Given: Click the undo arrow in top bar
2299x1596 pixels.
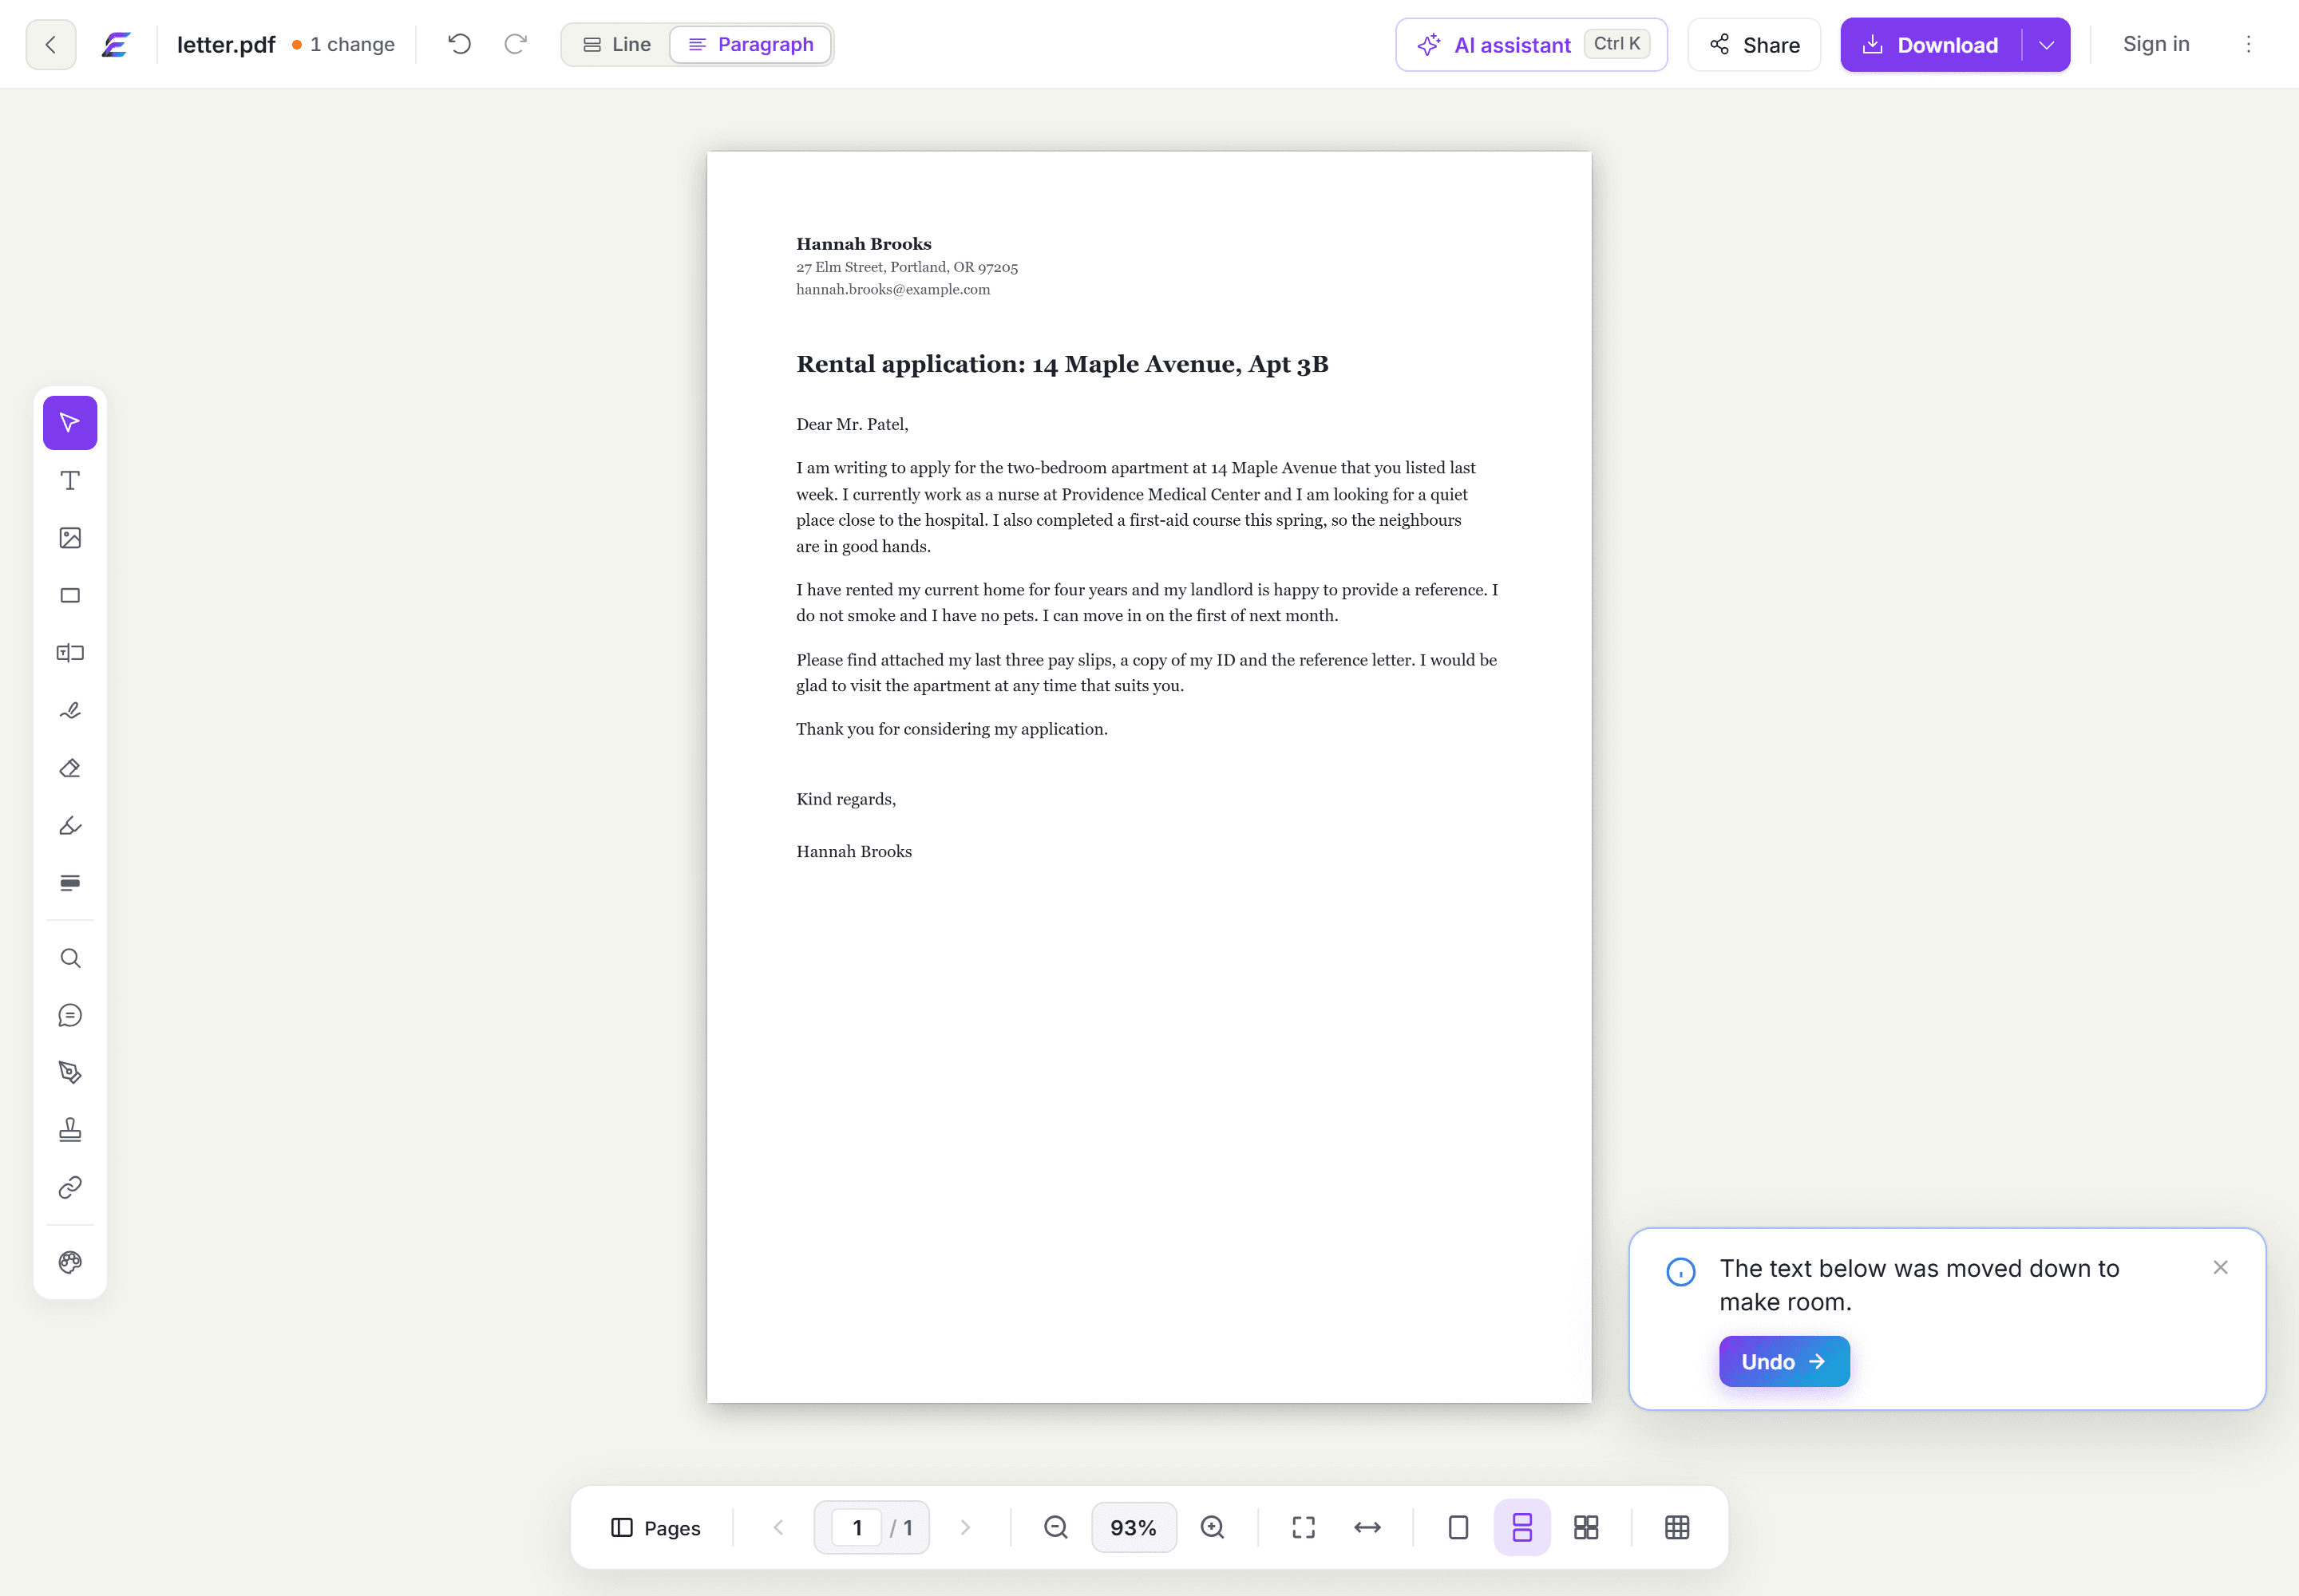Looking at the screenshot, I should tap(459, 44).
